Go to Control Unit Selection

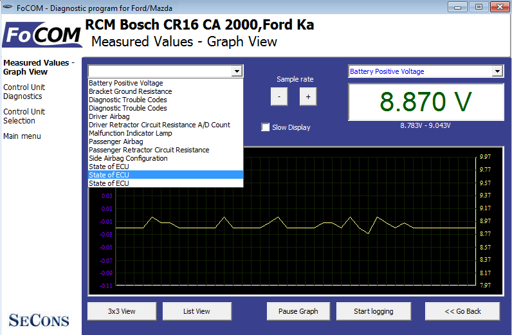click(24, 116)
